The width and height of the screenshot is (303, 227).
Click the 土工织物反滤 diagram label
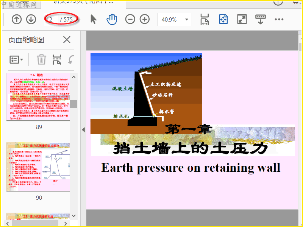(166, 84)
